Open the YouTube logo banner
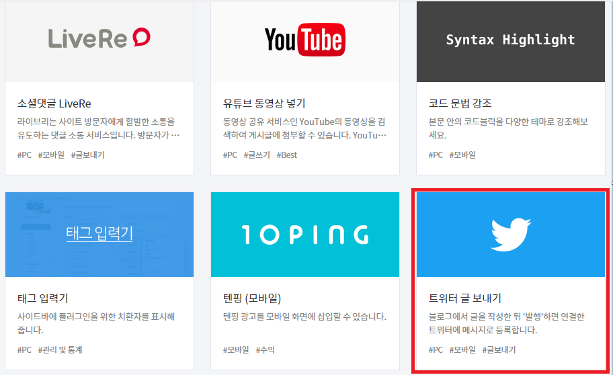613x375 pixels. coord(305,42)
